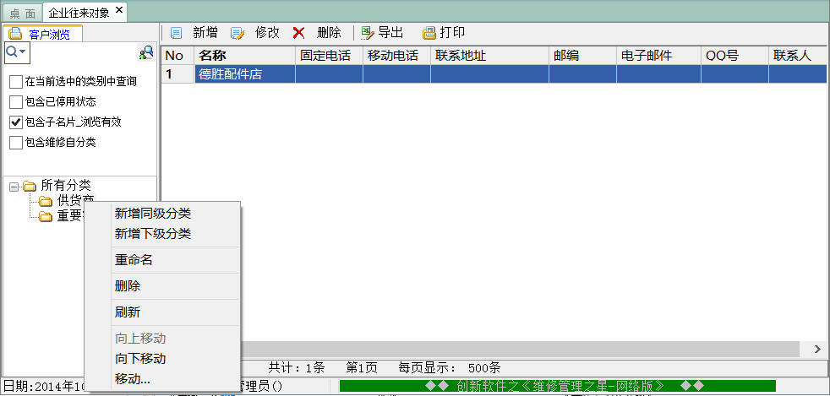Viewport: 830px width, 396px height.
Task: Click the date in status bar
Action: 45,386
